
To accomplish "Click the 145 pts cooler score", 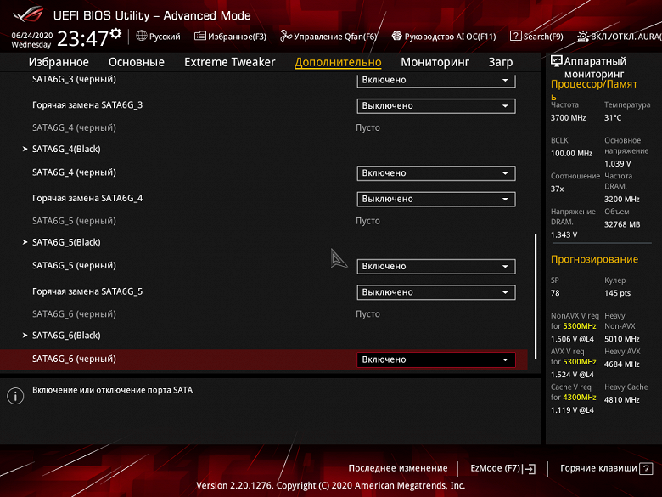I will click(617, 293).
